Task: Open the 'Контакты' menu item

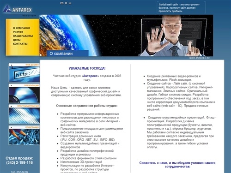Action: click(20, 44)
